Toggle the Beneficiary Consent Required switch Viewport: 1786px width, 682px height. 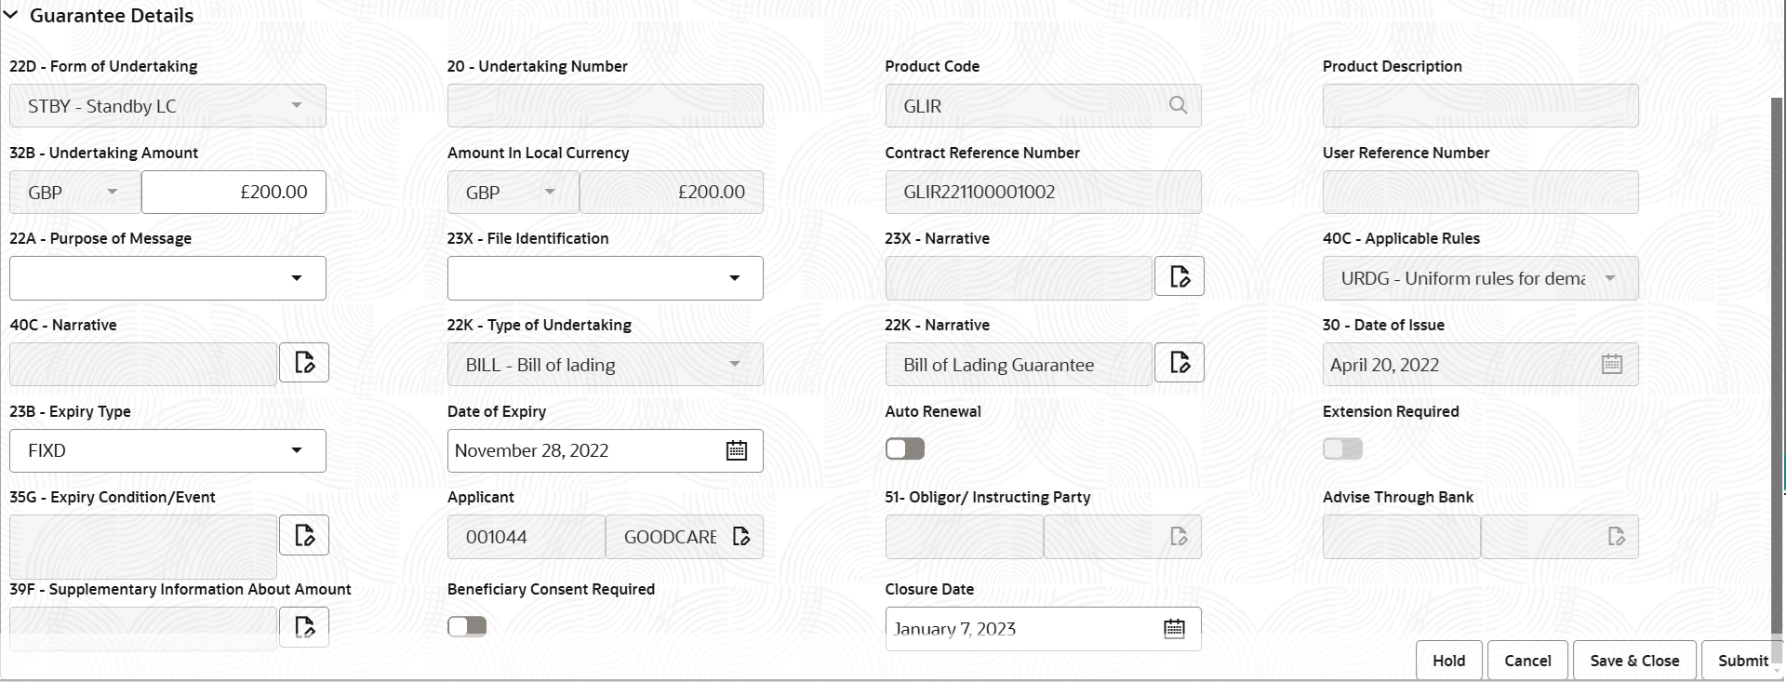click(467, 626)
